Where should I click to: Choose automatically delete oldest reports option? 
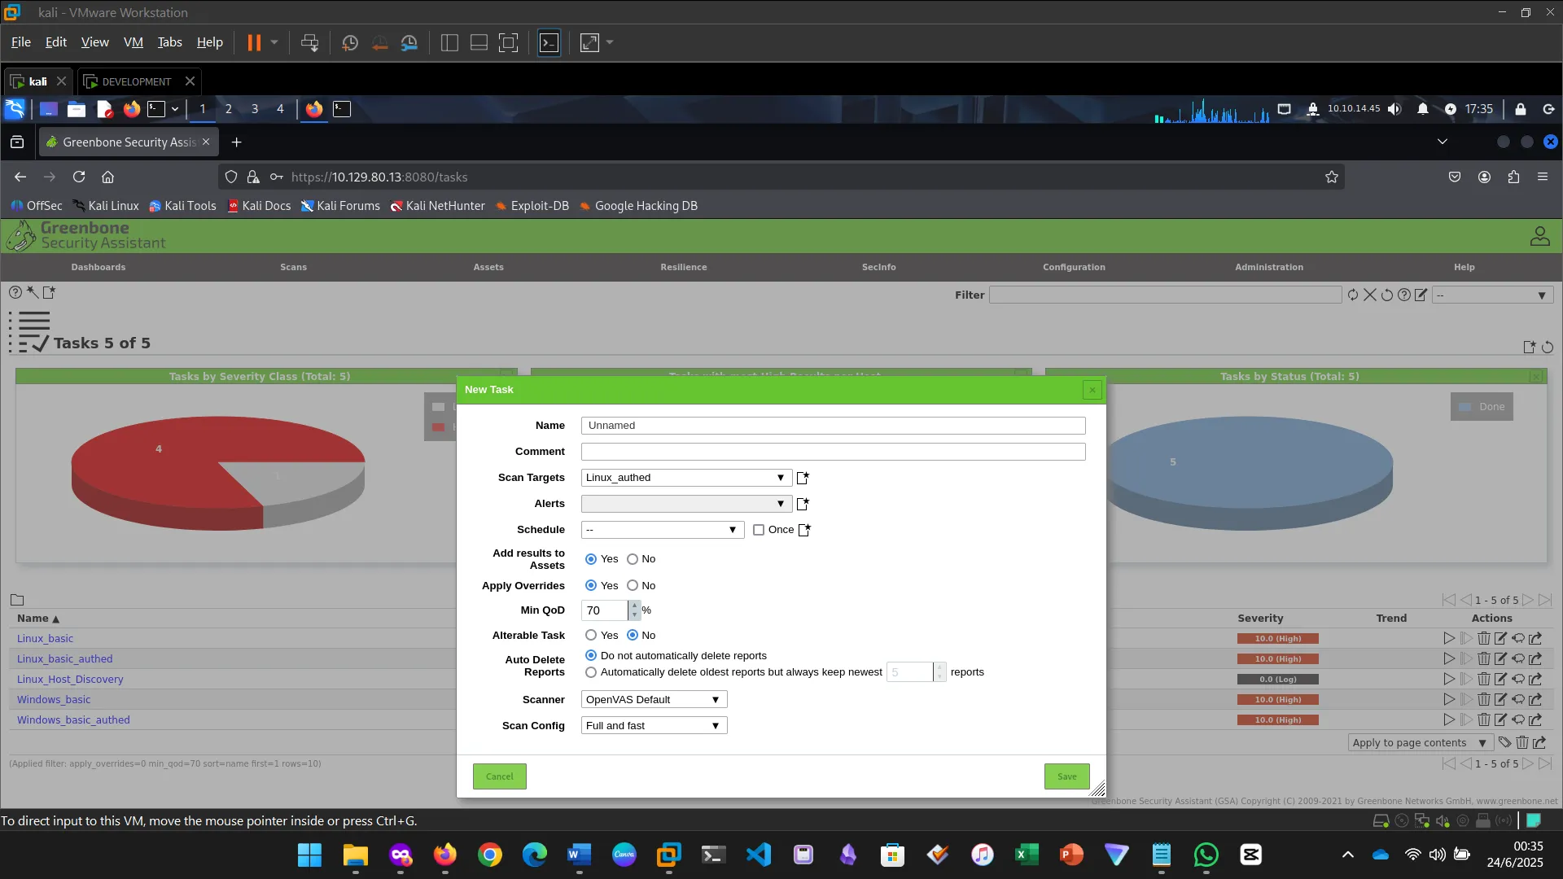point(591,672)
